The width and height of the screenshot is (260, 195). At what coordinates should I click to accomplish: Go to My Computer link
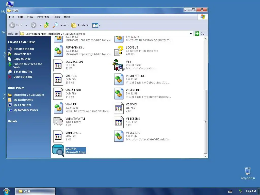[x=22, y=105]
